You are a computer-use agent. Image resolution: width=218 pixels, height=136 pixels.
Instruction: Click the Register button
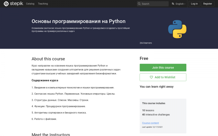tap(207, 4)
